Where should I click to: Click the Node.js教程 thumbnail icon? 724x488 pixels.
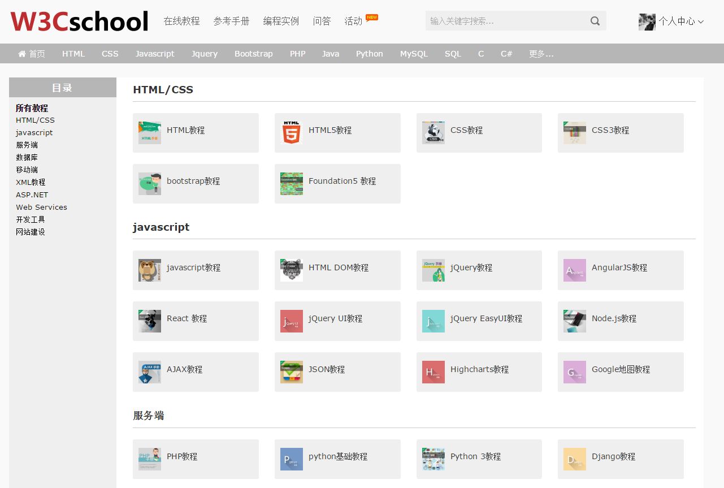[x=575, y=321]
